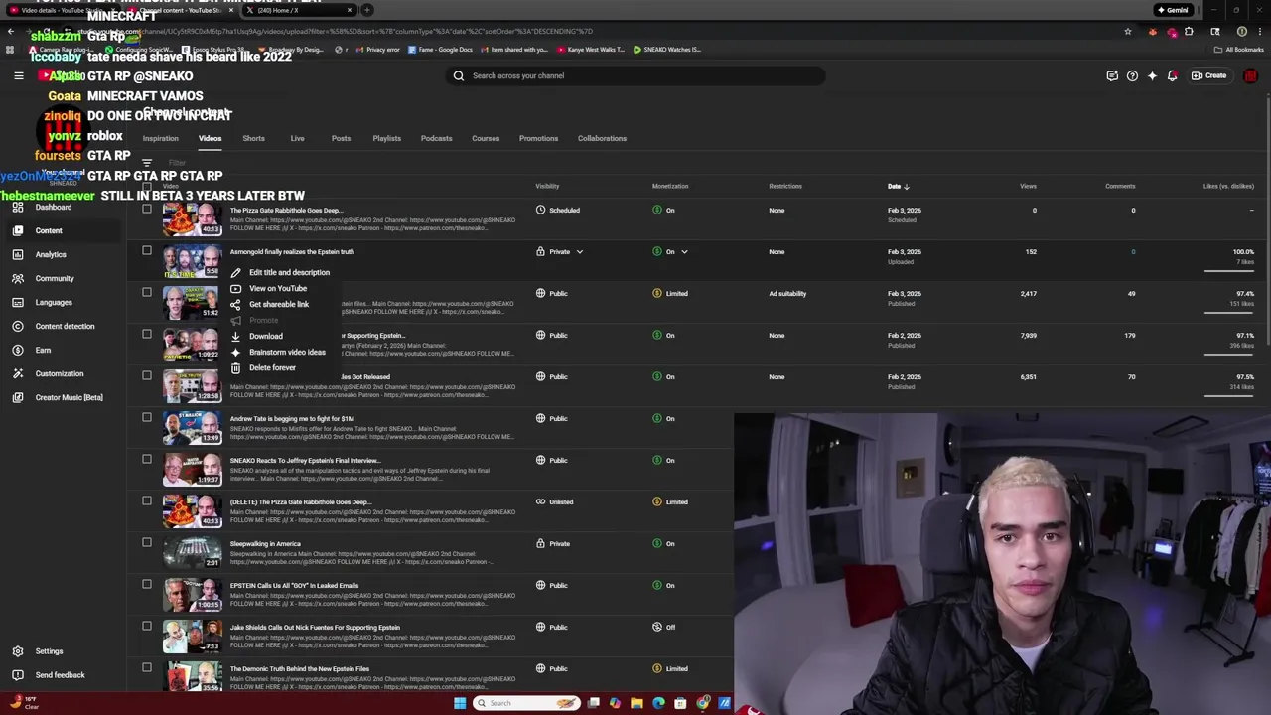Choose Download from the video menu

point(265,336)
